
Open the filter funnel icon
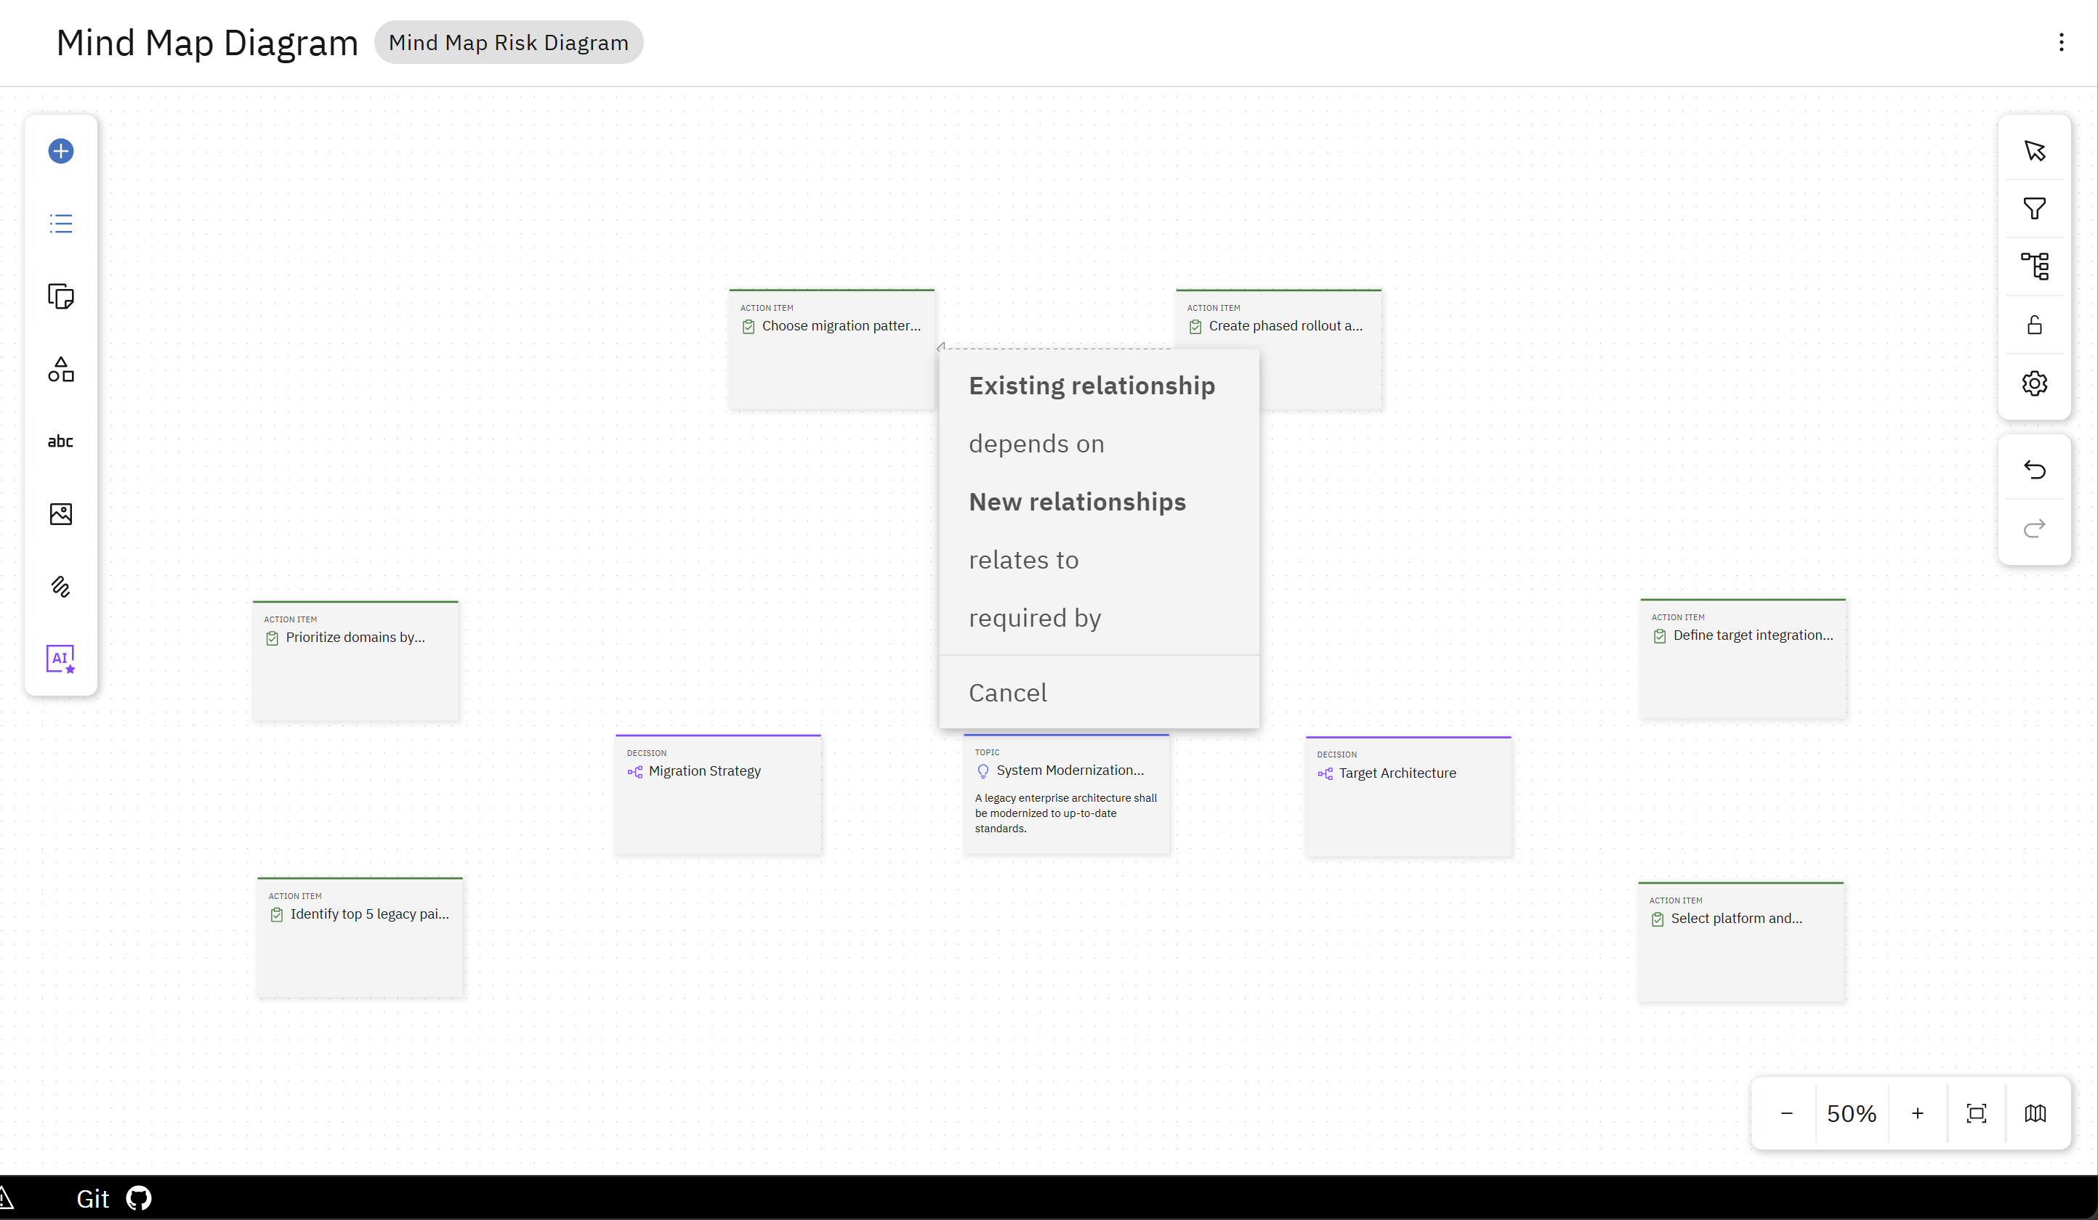pos(2035,208)
